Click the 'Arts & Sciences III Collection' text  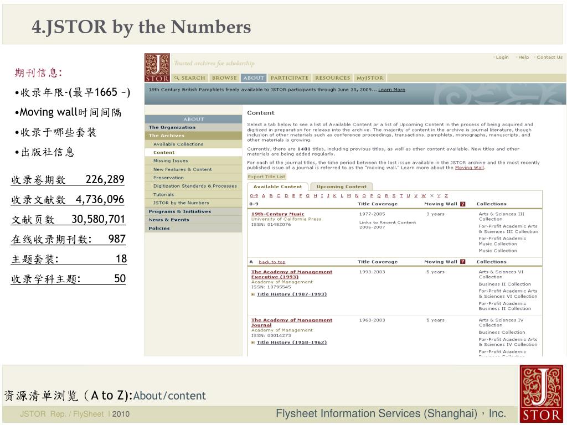pos(501,216)
